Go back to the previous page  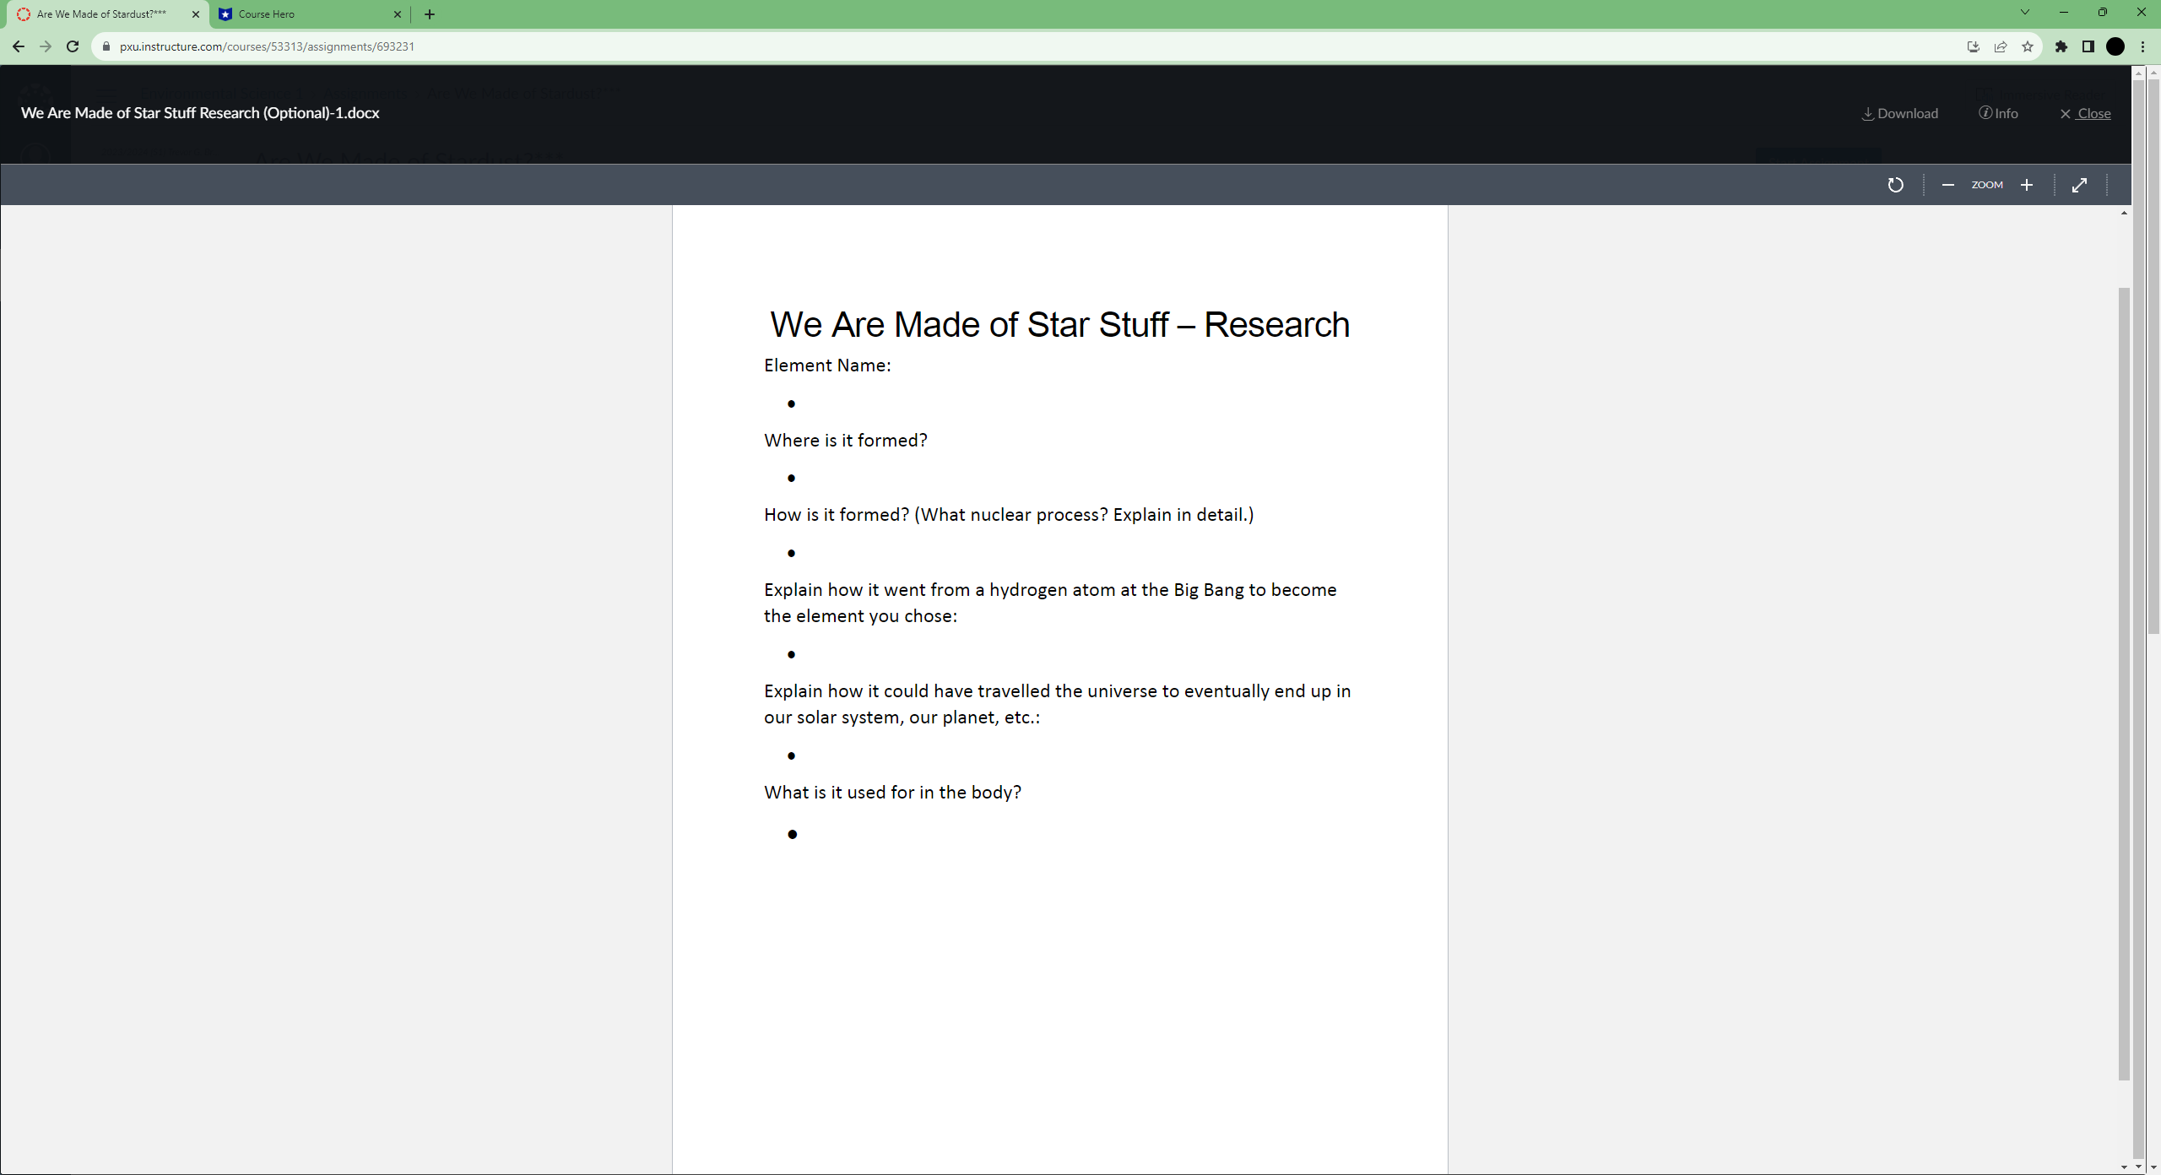[19, 46]
